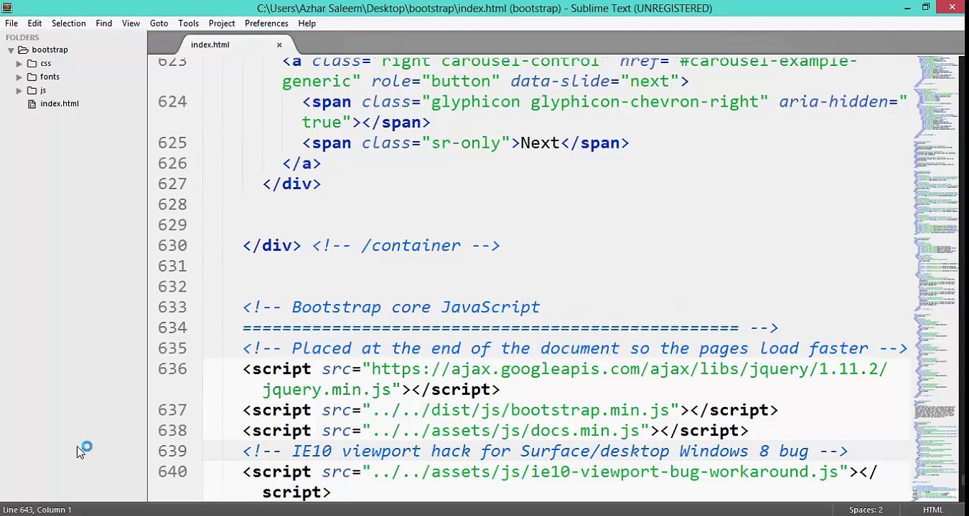This screenshot has height=516, width=969.
Task: Click the bootstrap open-folder icon
Action: click(x=23, y=50)
